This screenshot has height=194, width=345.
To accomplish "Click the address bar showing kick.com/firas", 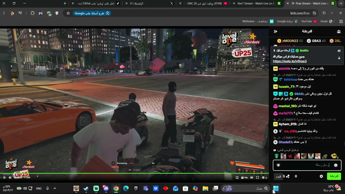I will point(300,13).
